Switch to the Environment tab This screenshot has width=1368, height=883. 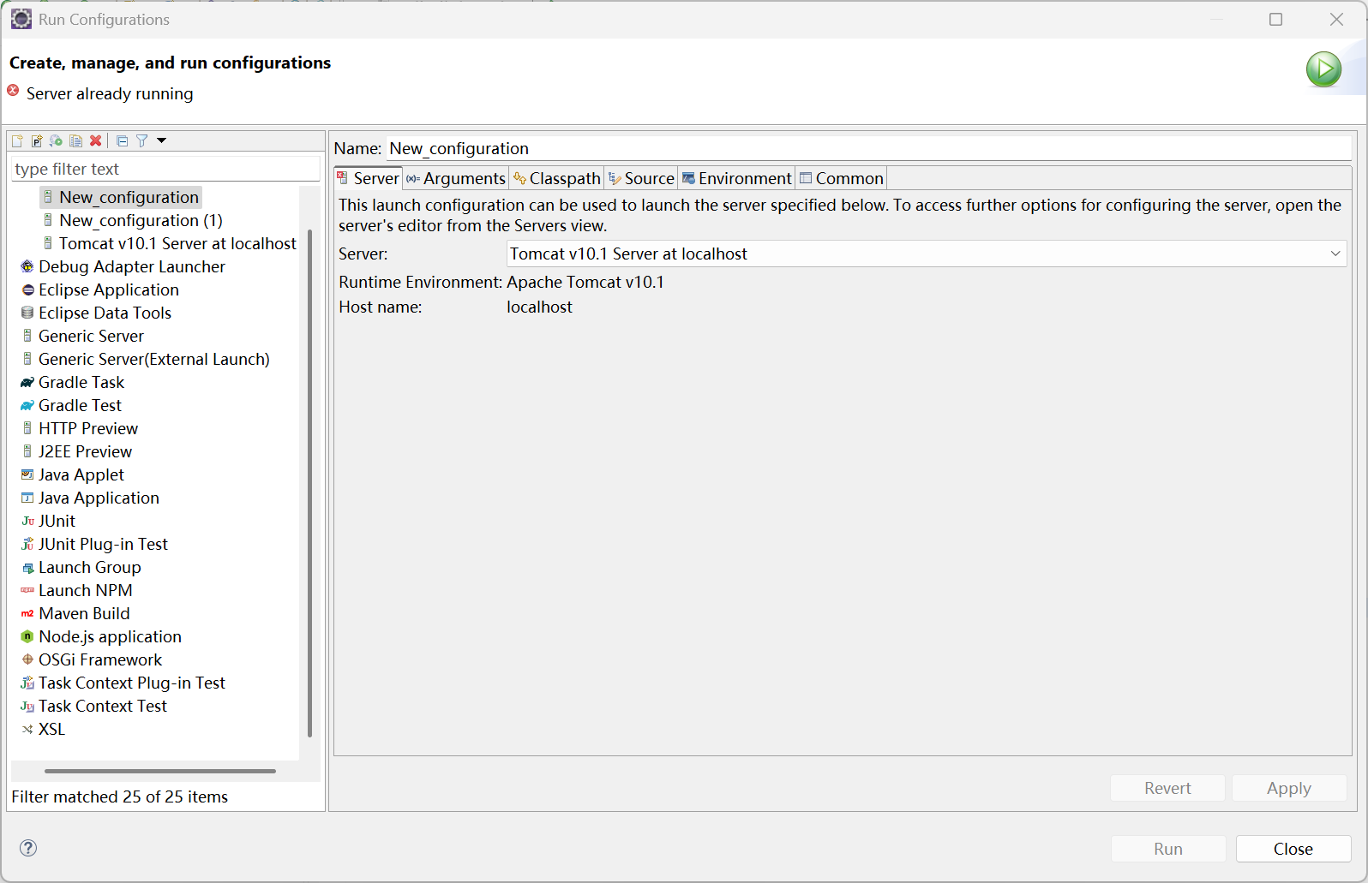(x=737, y=178)
